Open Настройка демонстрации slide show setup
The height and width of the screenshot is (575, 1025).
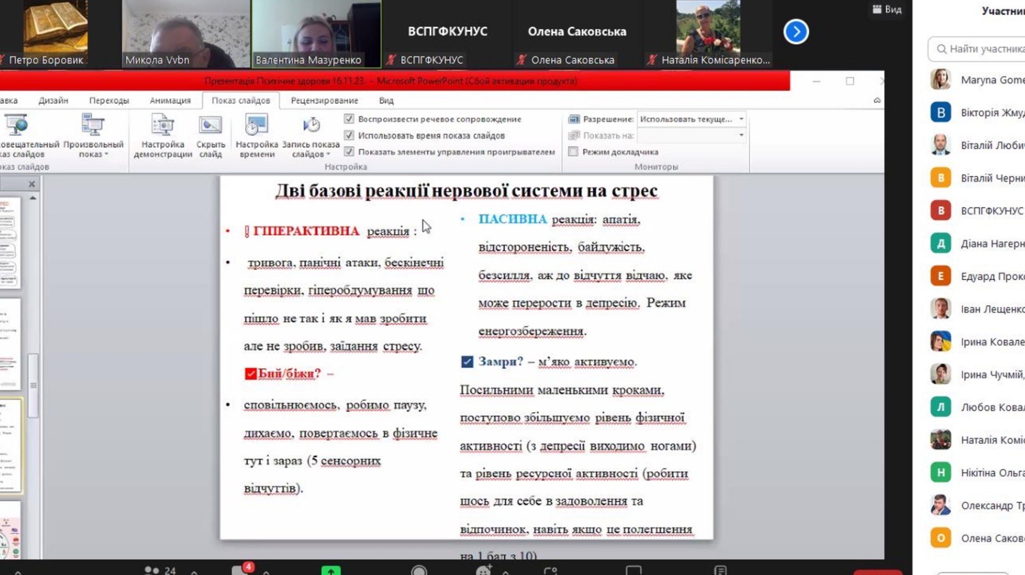pyautogui.click(x=163, y=136)
